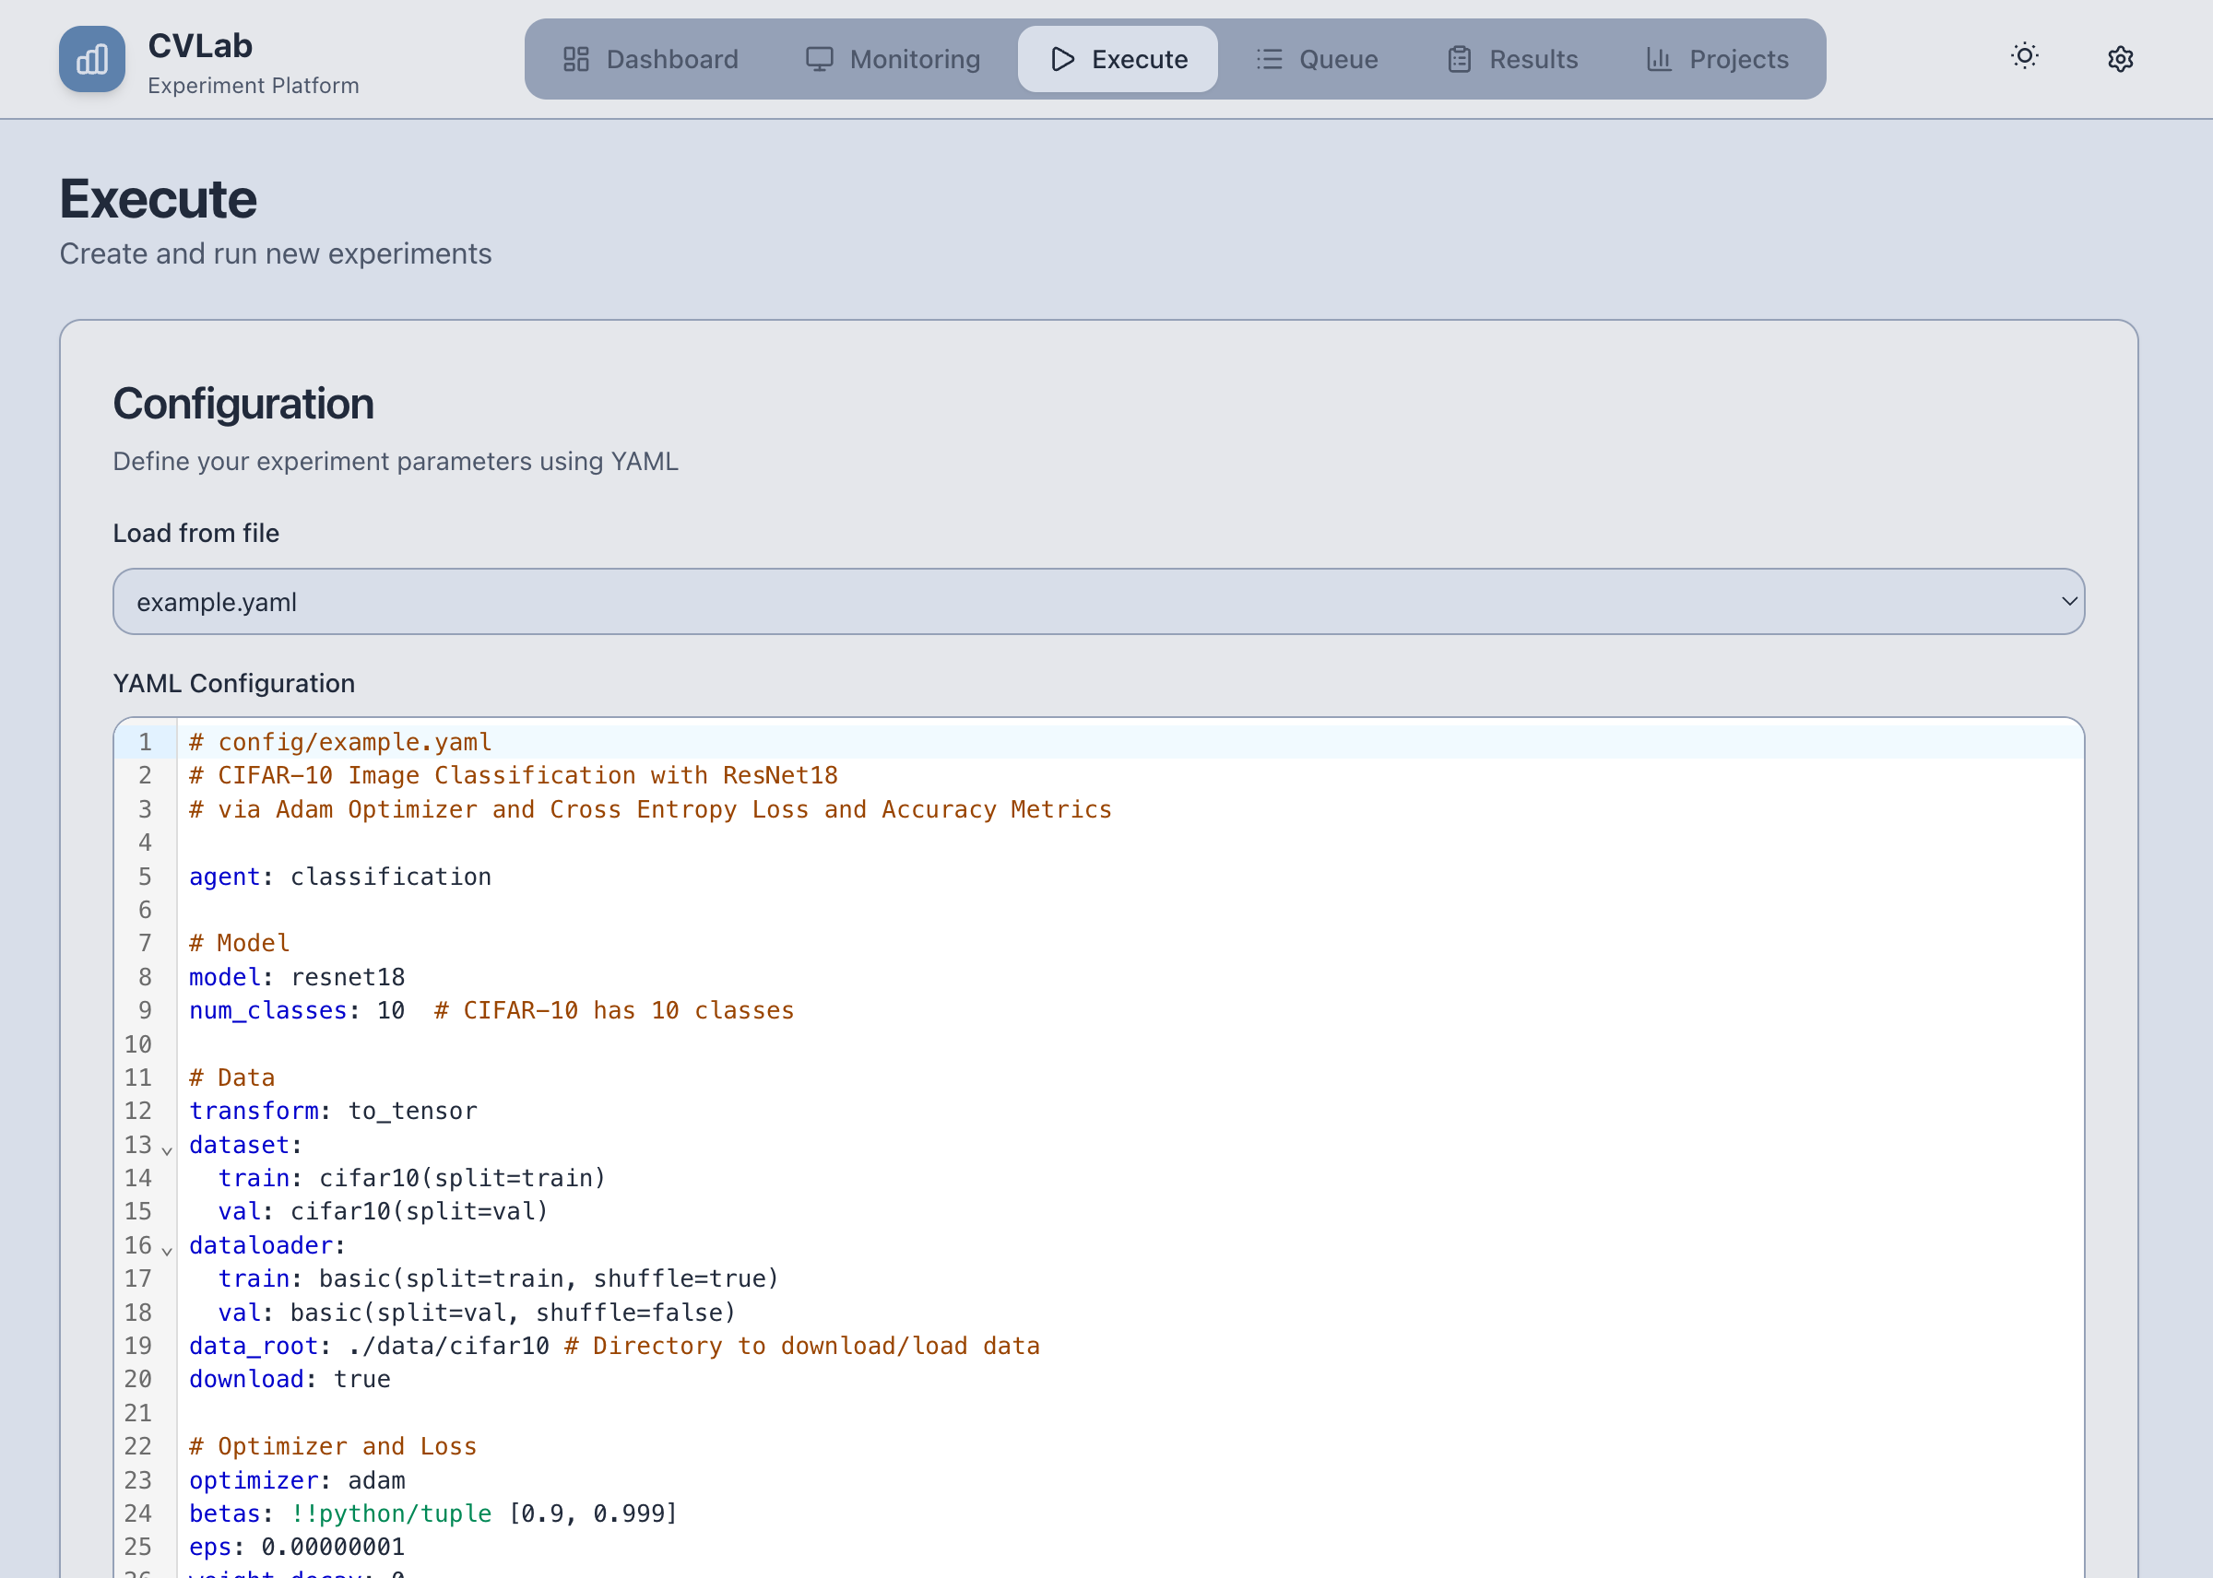Viewport: 2213px width, 1578px height.
Task: Open settings via the gear icon
Action: pyautogui.click(x=2120, y=59)
